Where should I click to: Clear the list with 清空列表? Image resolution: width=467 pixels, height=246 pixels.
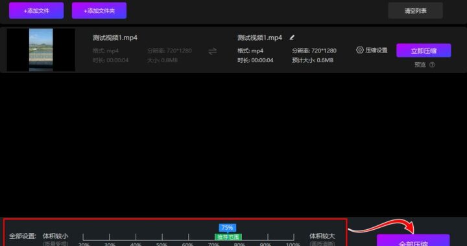415,11
